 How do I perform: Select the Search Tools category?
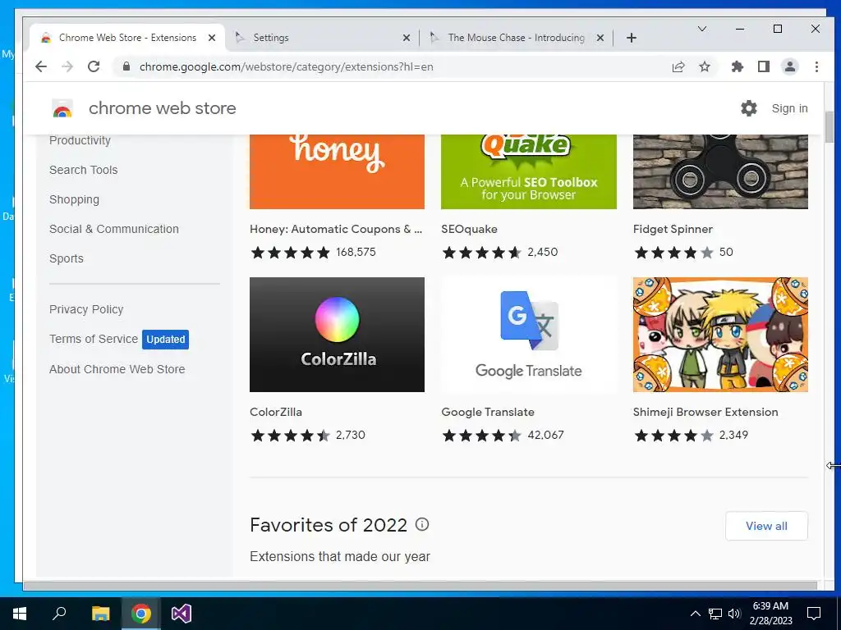(x=83, y=170)
